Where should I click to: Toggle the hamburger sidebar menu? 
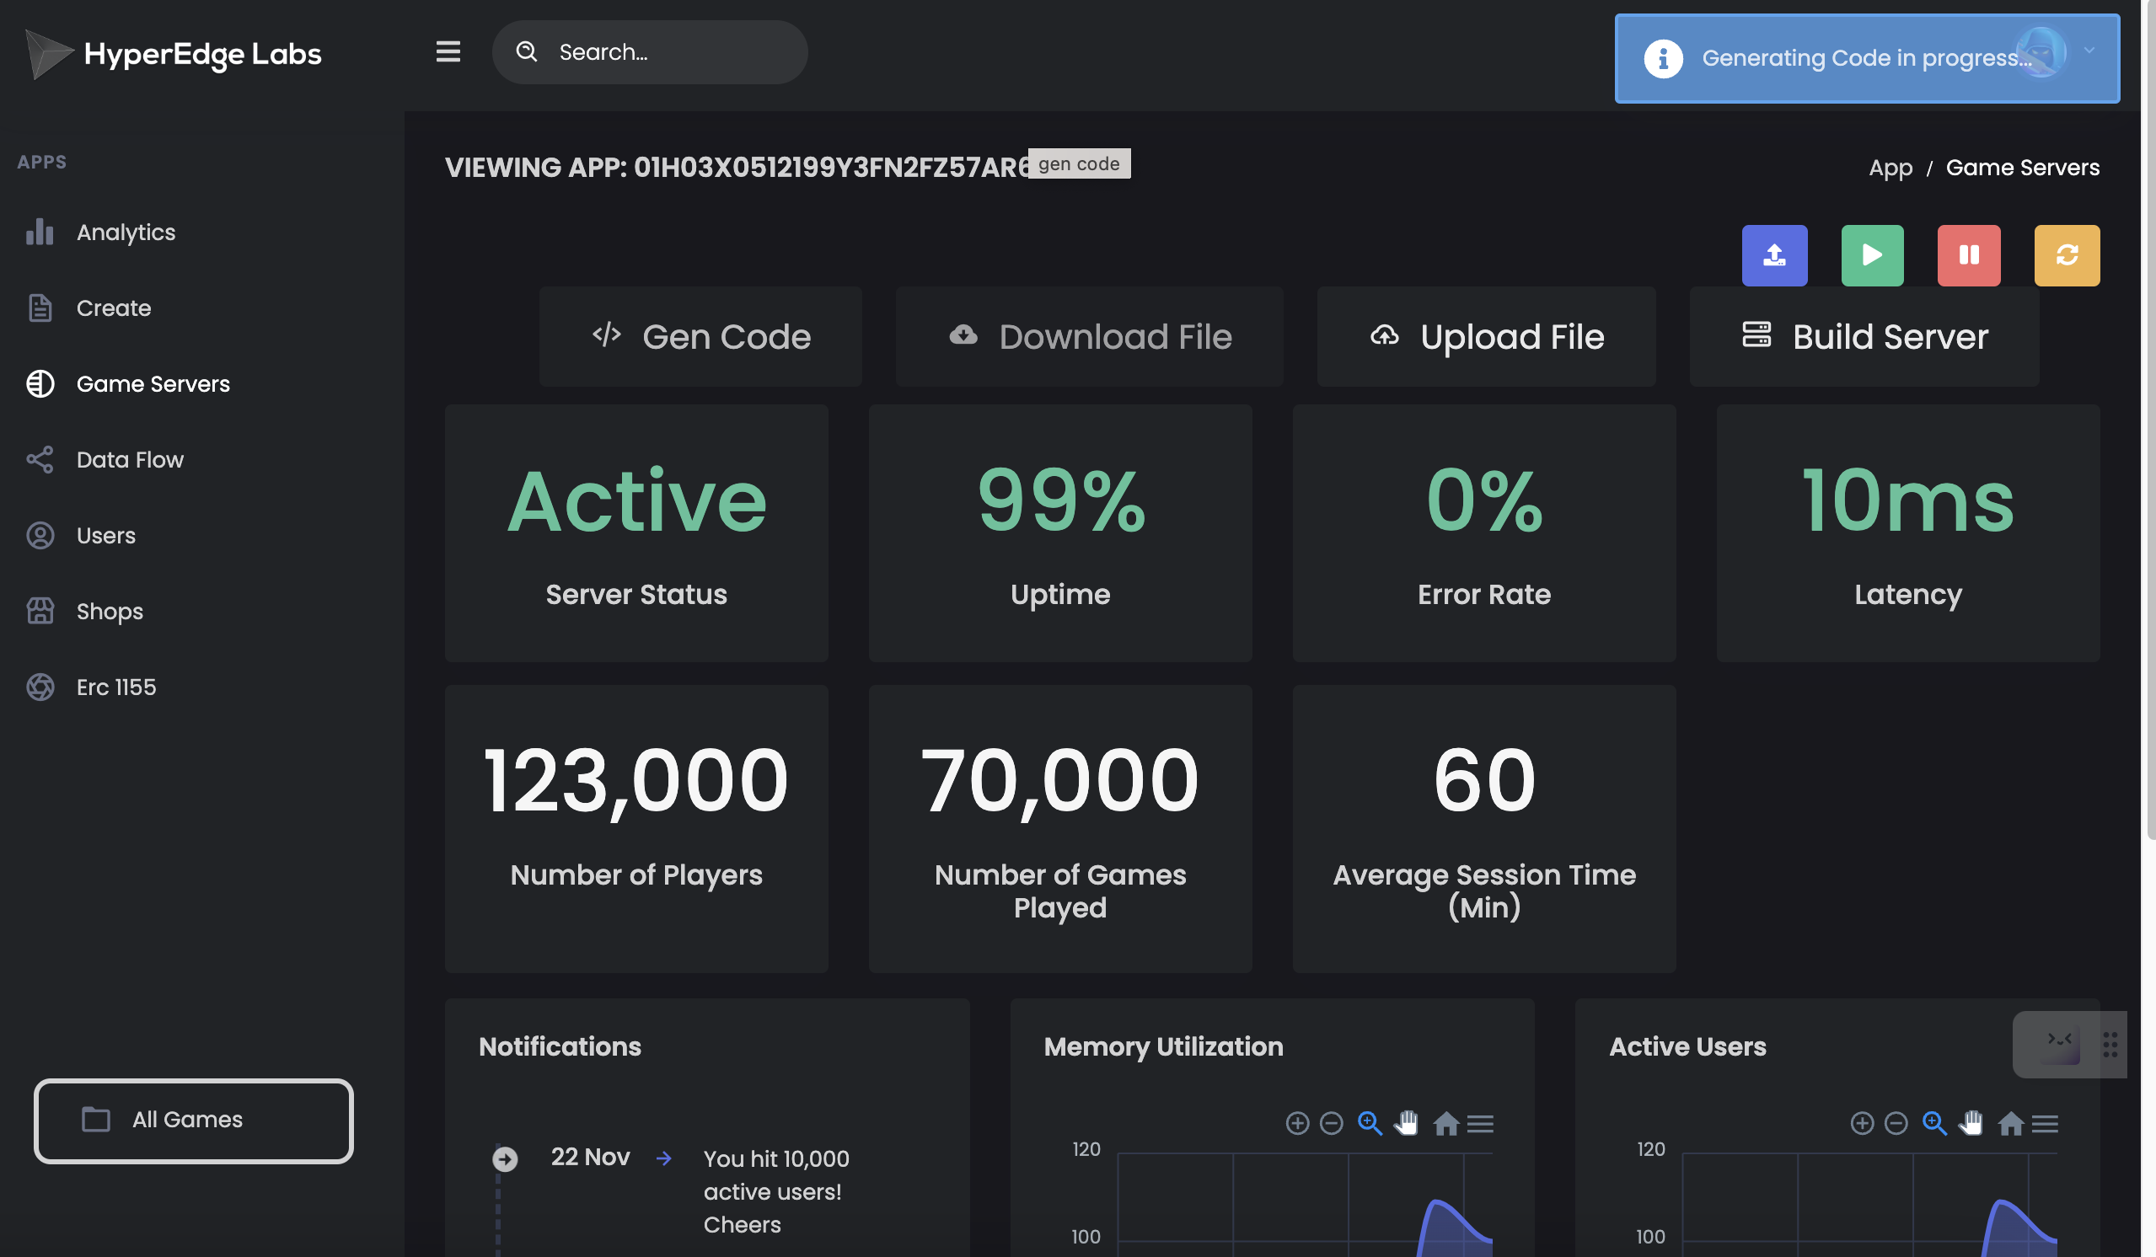pyautogui.click(x=448, y=51)
